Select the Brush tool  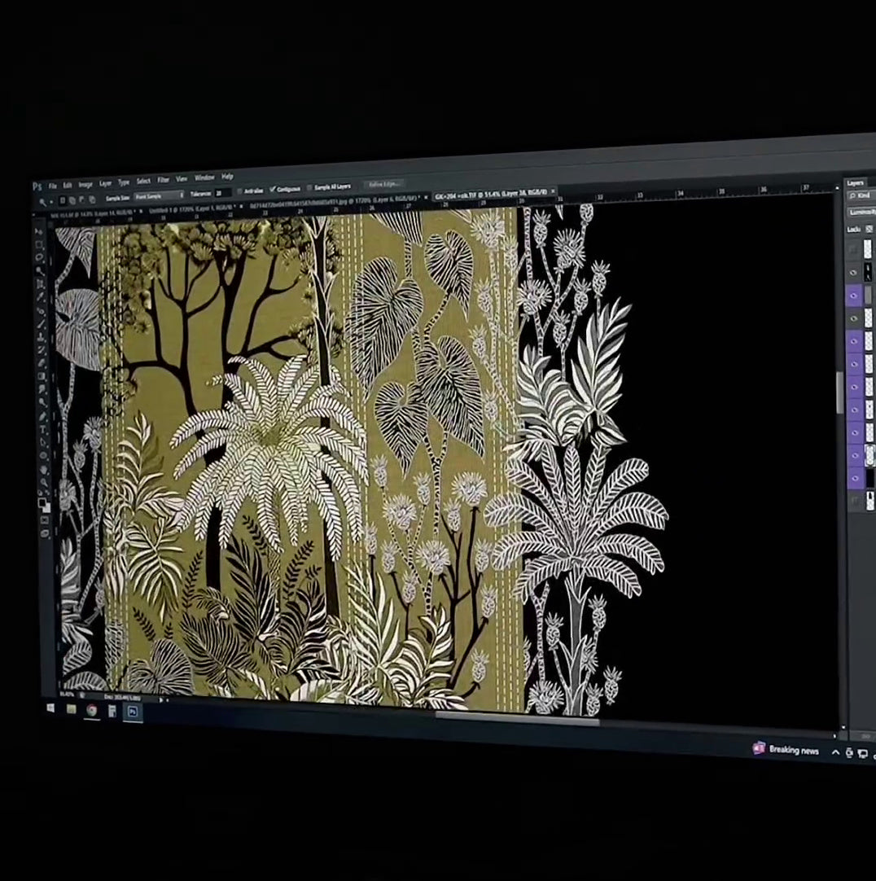41,323
